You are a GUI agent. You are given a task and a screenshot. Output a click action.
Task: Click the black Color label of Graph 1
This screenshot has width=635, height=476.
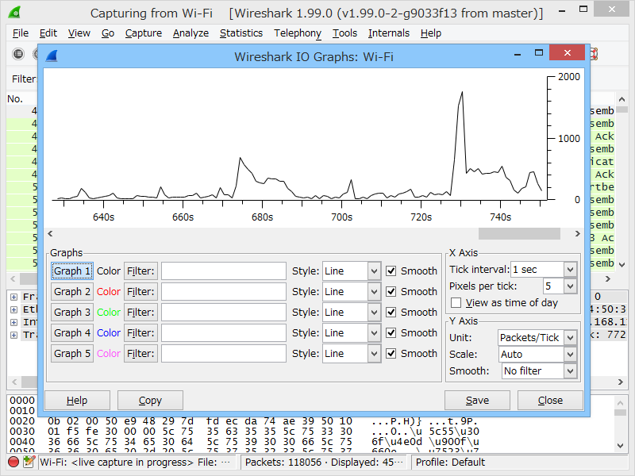[x=109, y=271]
